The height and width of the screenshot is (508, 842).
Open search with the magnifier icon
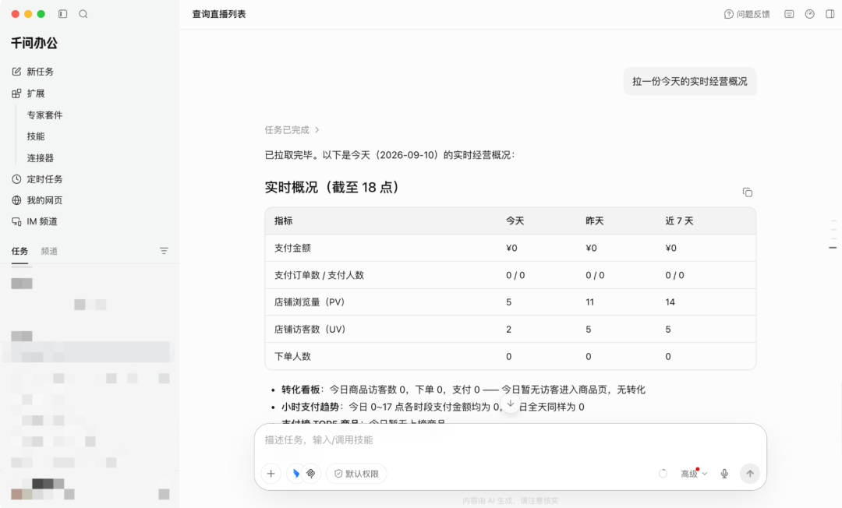tap(83, 14)
